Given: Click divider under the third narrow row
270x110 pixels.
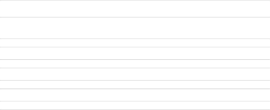Looking at the screenshot, I should (x=135, y=89).
